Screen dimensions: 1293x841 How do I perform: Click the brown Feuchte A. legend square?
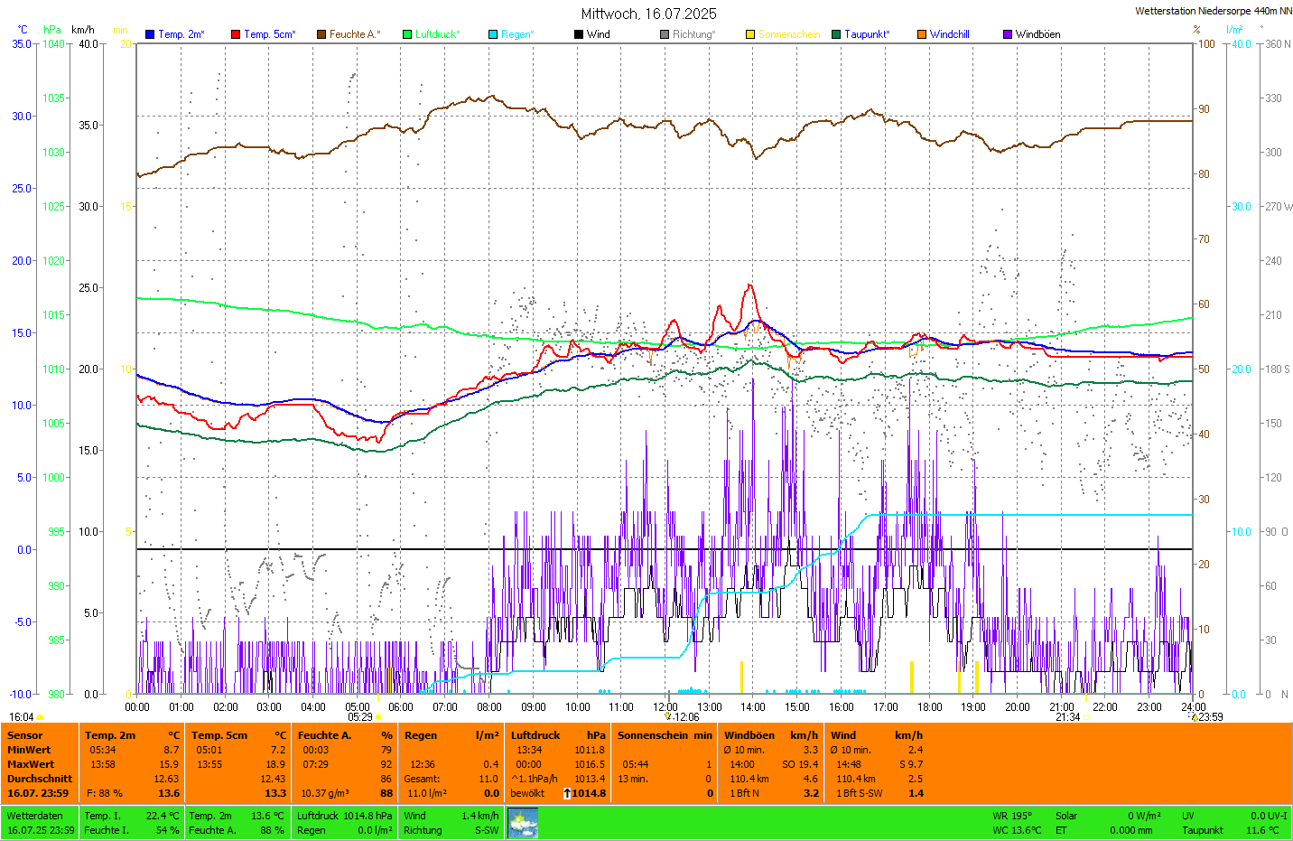[x=321, y=34]
